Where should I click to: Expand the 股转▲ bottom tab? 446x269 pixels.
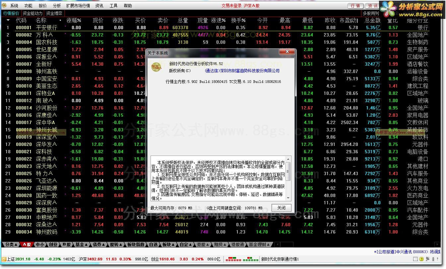coord(116,244)
